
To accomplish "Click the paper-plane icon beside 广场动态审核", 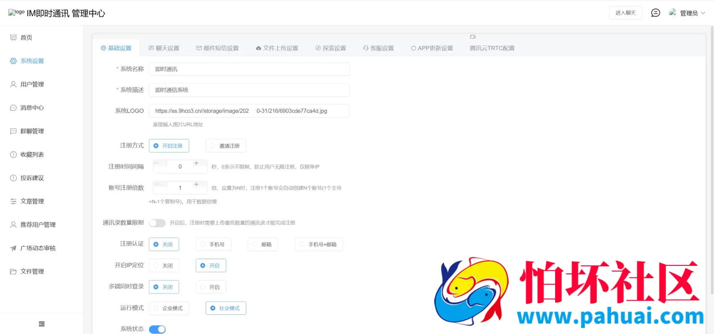I will pos(13,248).
